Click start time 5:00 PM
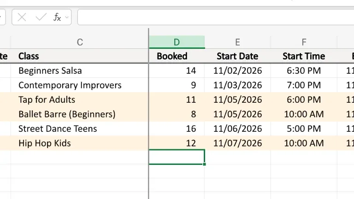Screen dimensions: 354x199 (304, 129)
